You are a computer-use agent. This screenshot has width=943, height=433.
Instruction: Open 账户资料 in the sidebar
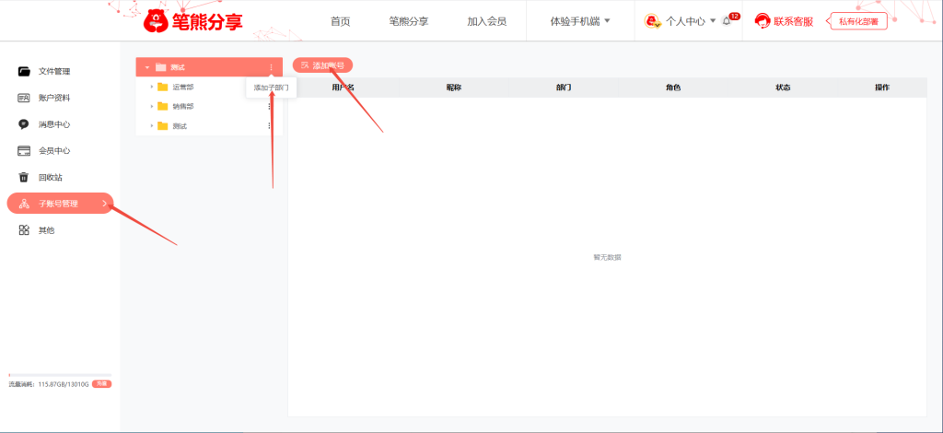point(53,98)
